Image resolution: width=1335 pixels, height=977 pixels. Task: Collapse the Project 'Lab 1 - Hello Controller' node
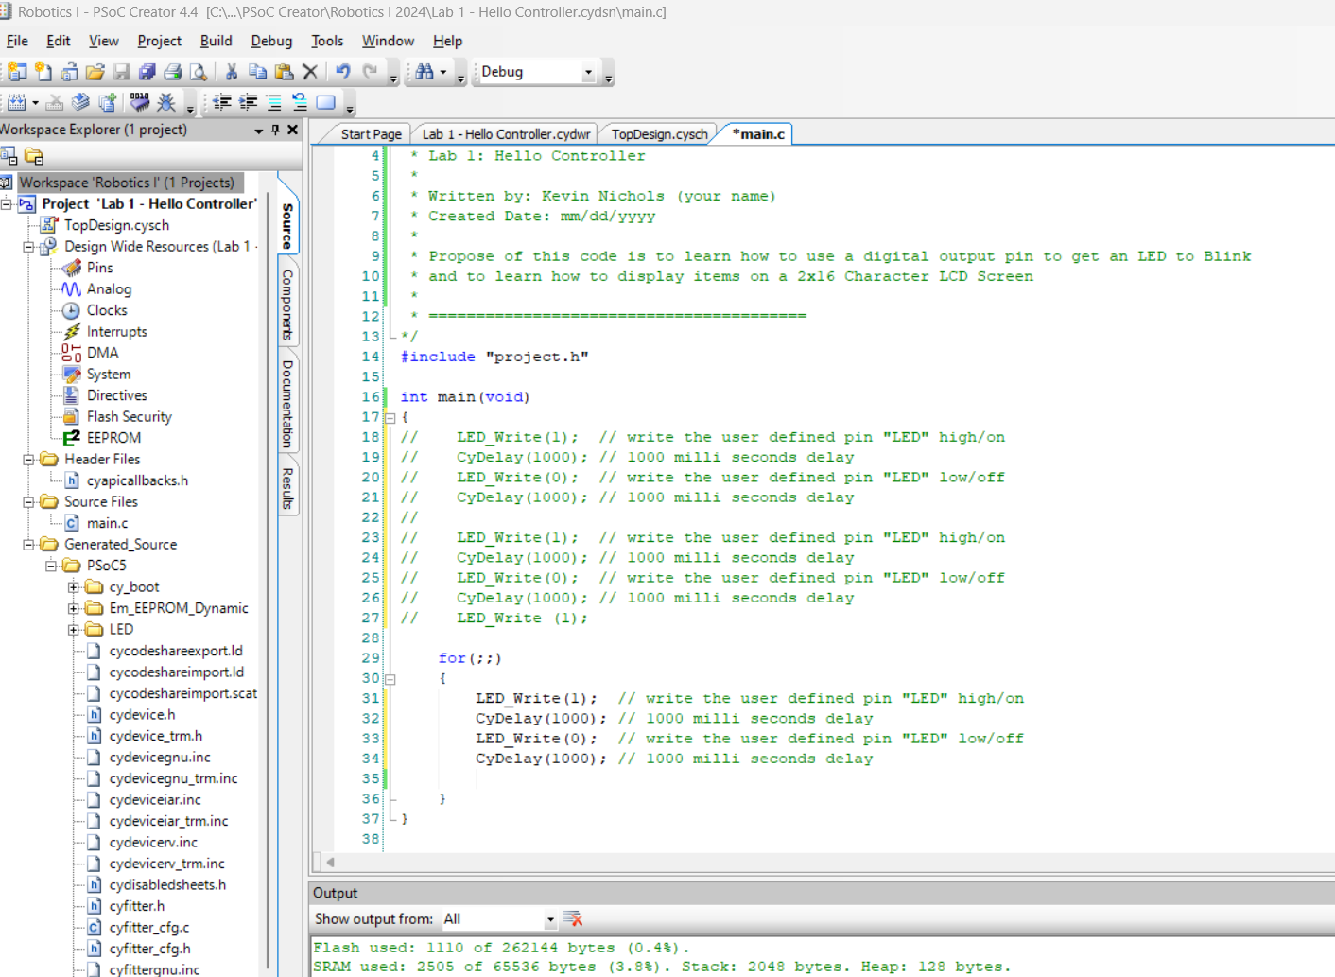[7, 203]
